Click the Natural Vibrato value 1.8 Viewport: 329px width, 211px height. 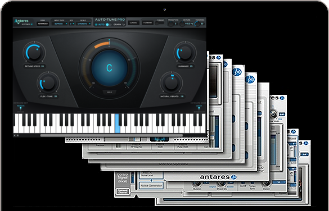click(182, 97)
